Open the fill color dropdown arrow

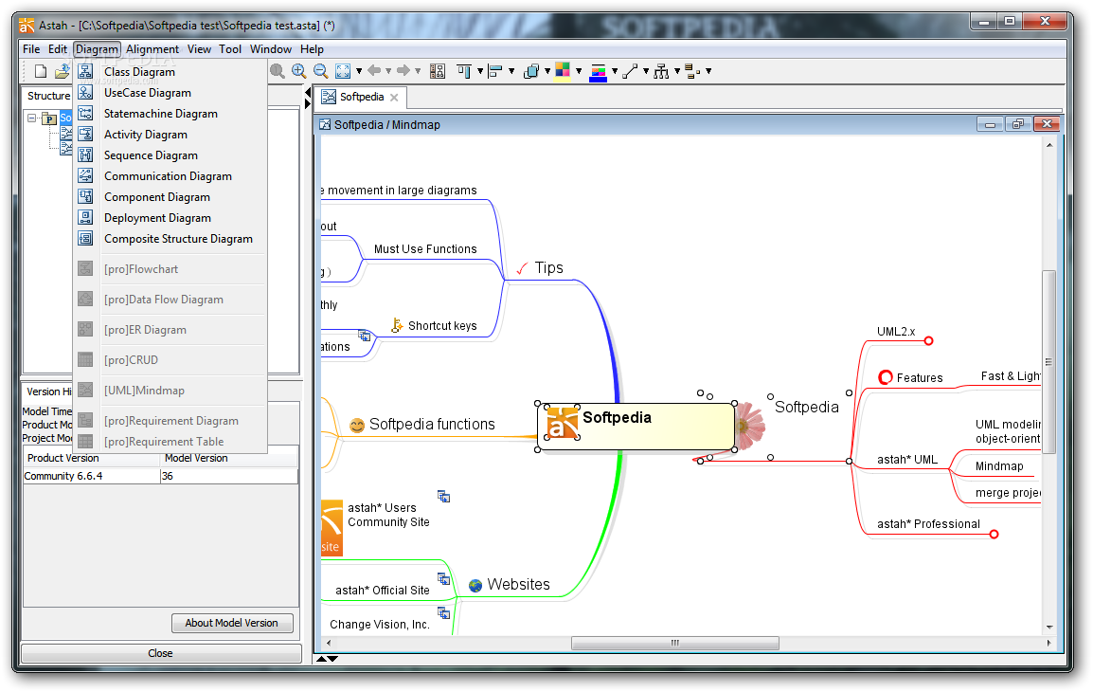tap(579, 71)
